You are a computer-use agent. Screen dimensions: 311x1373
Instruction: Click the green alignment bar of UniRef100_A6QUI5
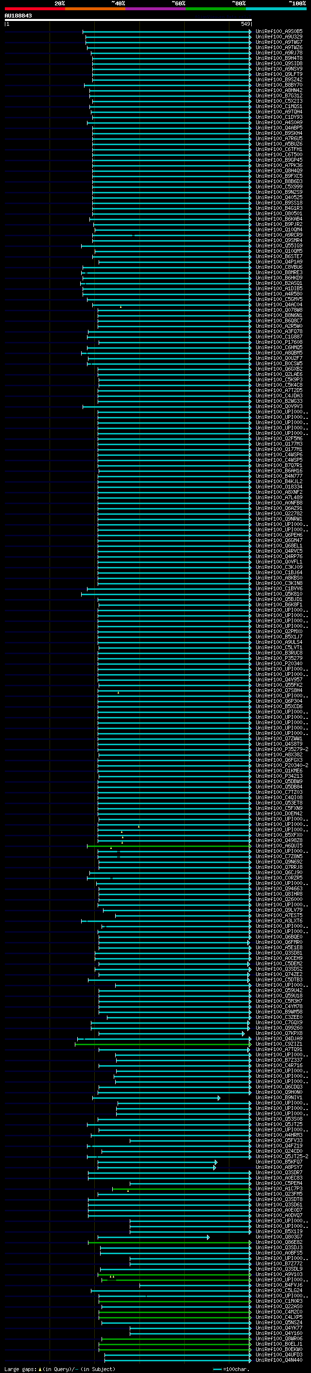click(x=169, y=846)
